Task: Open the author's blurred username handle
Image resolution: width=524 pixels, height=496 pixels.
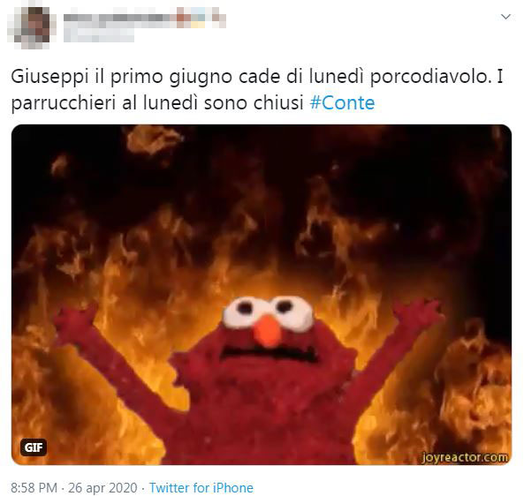Action: [99, 35]
